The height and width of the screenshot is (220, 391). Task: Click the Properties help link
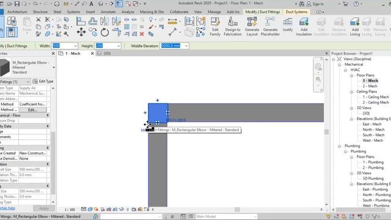pyautogui.click(x=7, y=208)
